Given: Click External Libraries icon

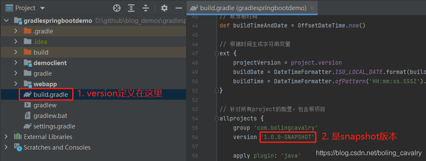Looking at the screenshot, I should click(x=18, y=136).
